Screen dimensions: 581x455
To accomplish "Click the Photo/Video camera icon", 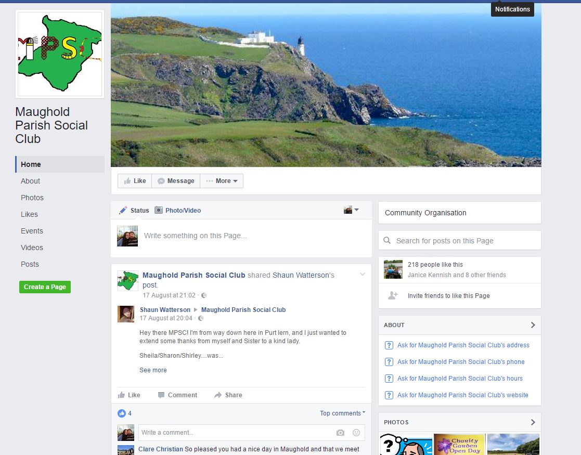I will tap(159, 210).
